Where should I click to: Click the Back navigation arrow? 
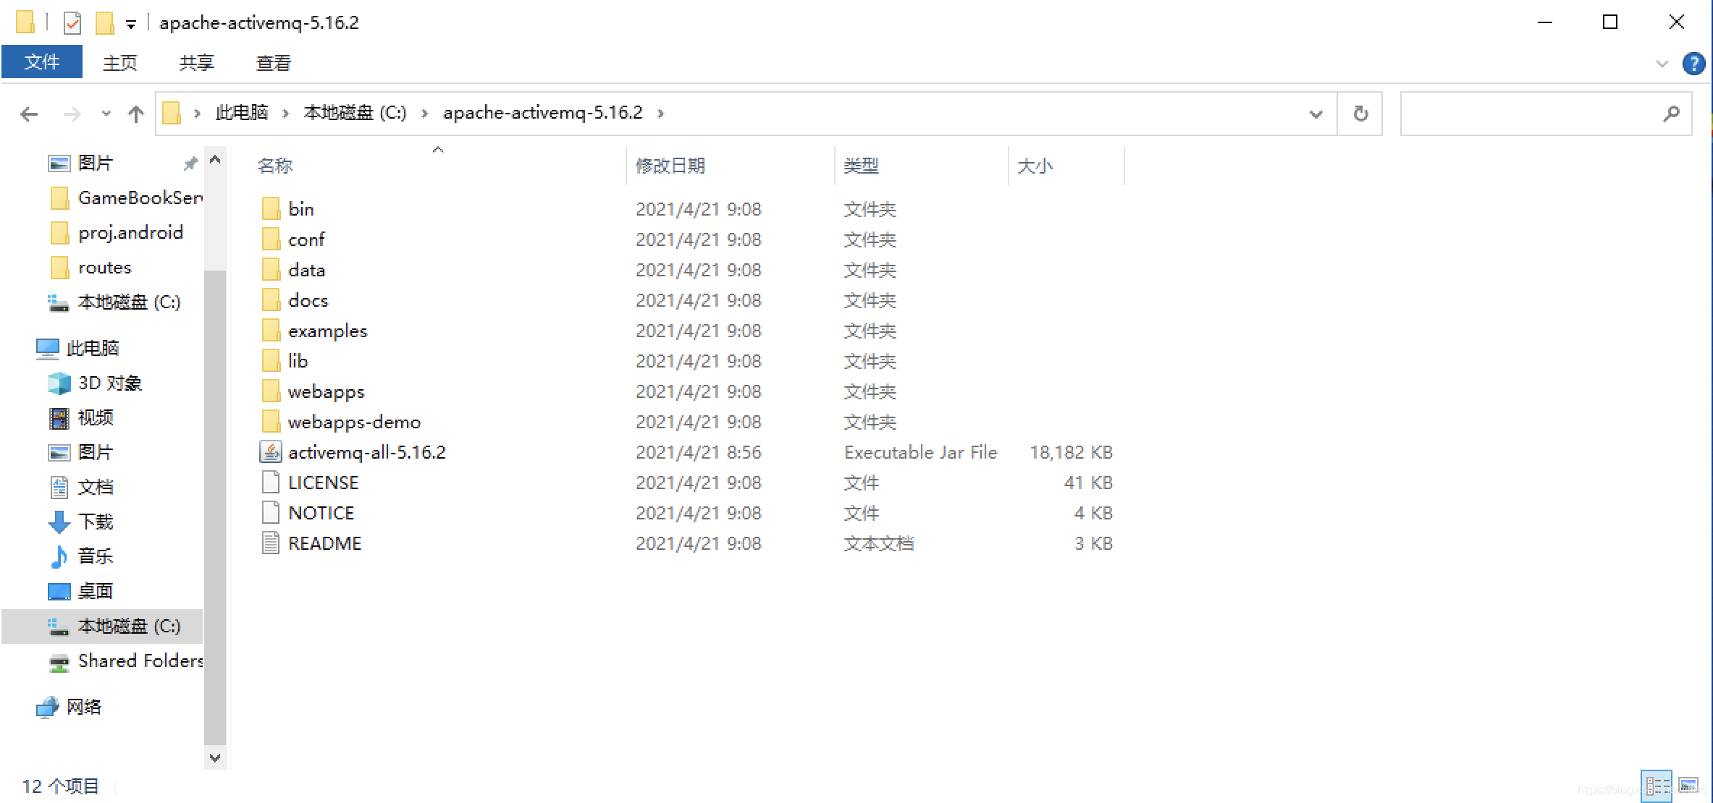point(29,114)
